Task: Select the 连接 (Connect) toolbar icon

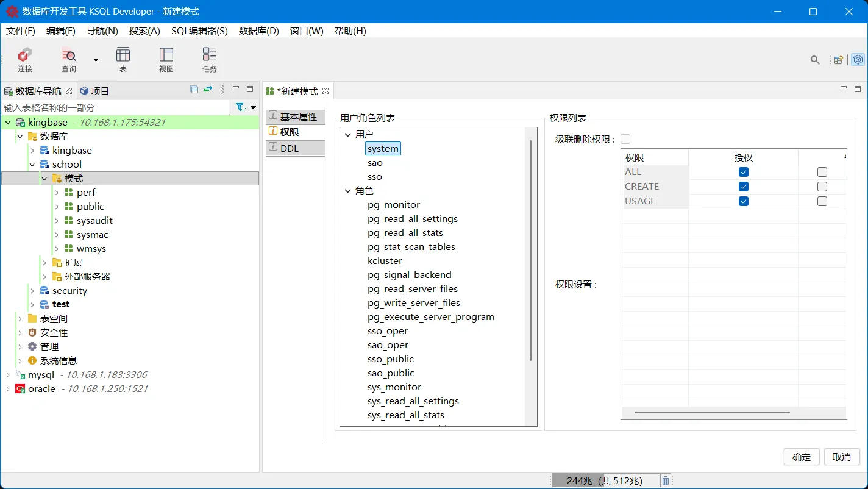Action: (24, 59)
